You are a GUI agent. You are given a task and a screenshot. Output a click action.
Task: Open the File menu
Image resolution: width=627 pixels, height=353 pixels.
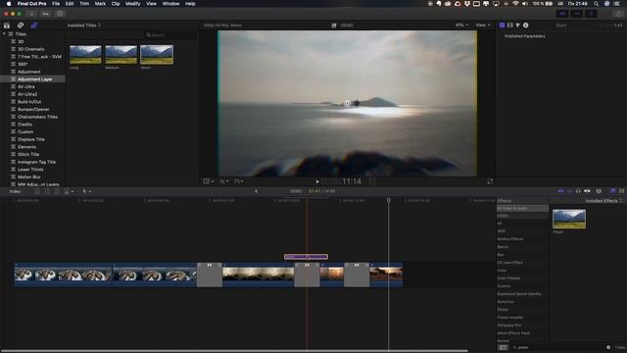pos(56,4)
